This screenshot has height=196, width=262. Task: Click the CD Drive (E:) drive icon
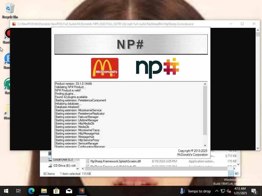50,165
